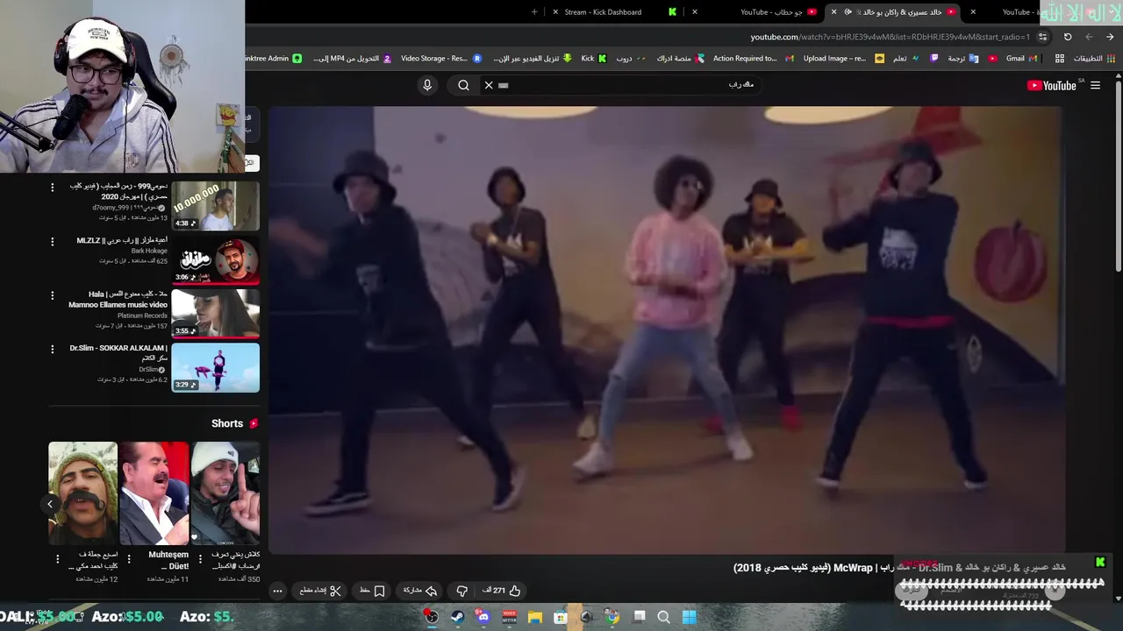
Task: Open Microsoft Store on the taskbar
Action: [x=561, y=617]
